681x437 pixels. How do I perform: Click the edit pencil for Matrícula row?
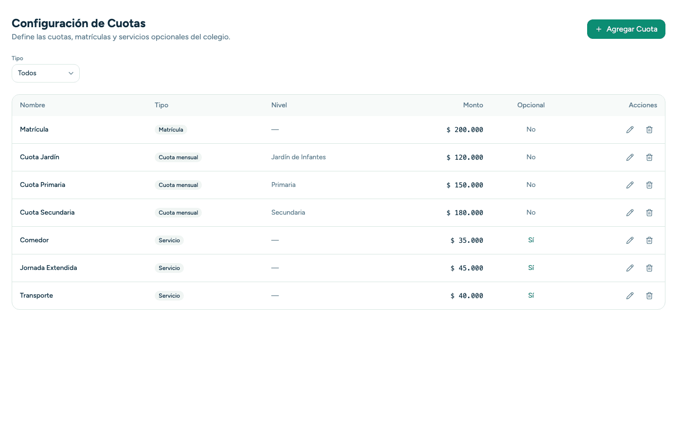pos(630,130)
